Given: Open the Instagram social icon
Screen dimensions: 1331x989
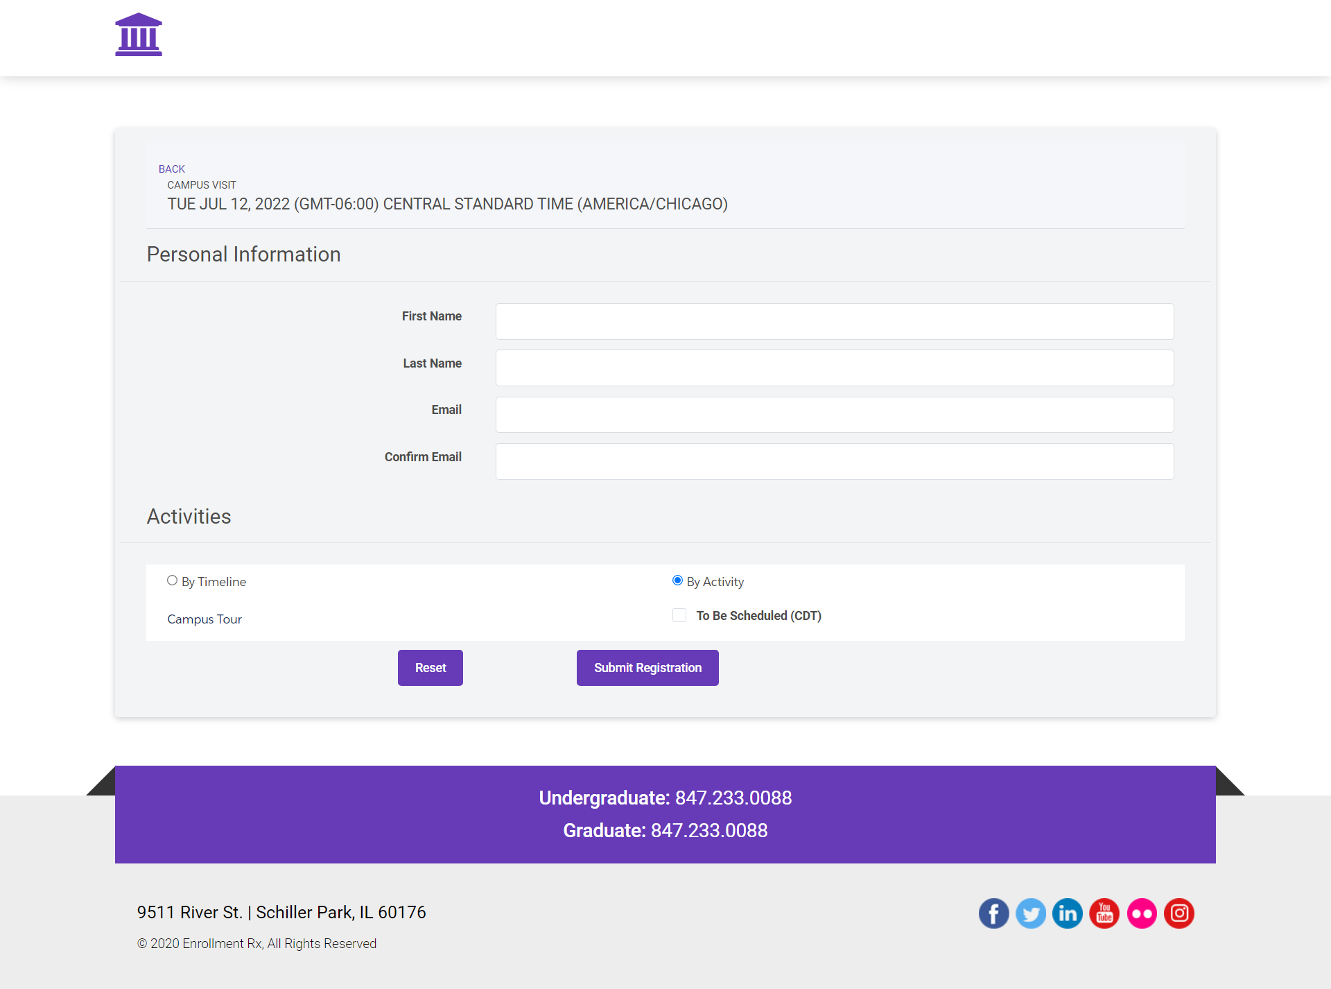Looking at the screenshot, I should pos(1178,913).
